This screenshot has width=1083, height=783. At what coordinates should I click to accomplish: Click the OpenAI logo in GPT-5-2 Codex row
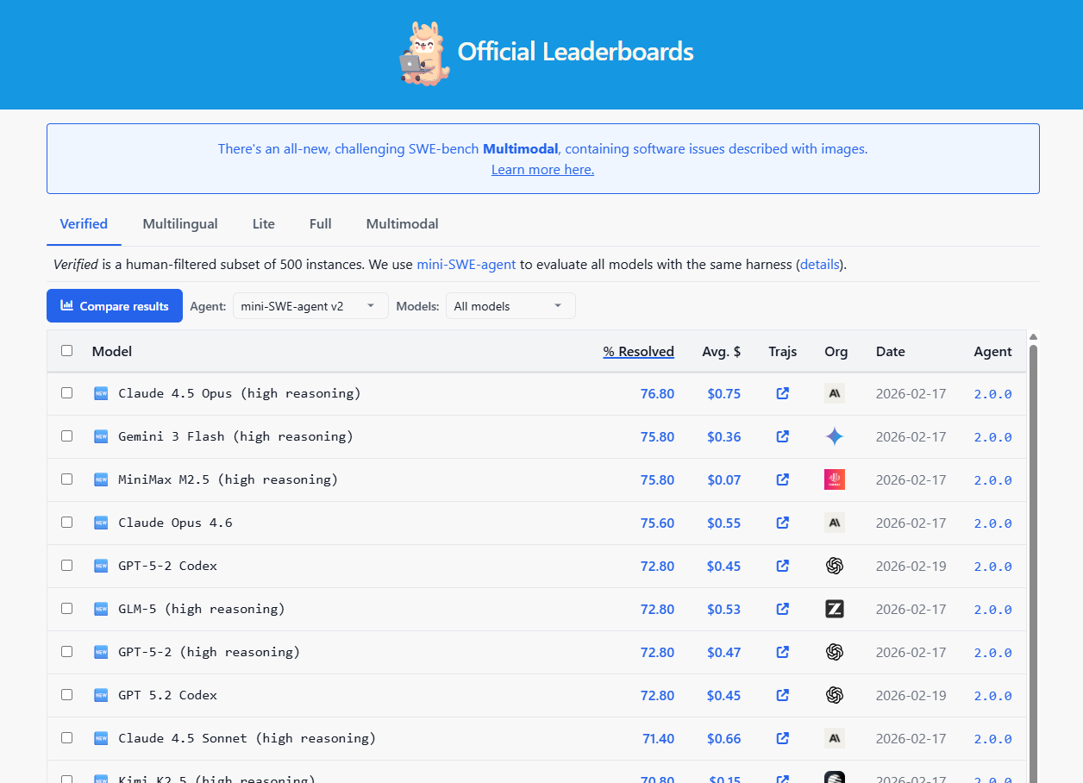(835, 566)
